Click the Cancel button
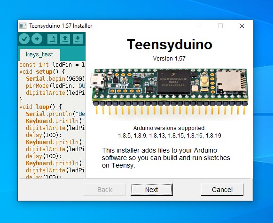Screen dimensions: 273x223 pos(222,190)
